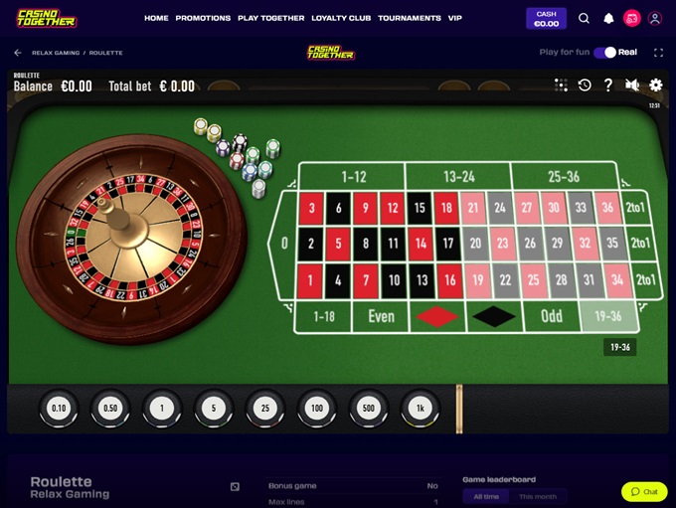
Task: Enter fullscreen mode for game
Action: click(658, 53)
